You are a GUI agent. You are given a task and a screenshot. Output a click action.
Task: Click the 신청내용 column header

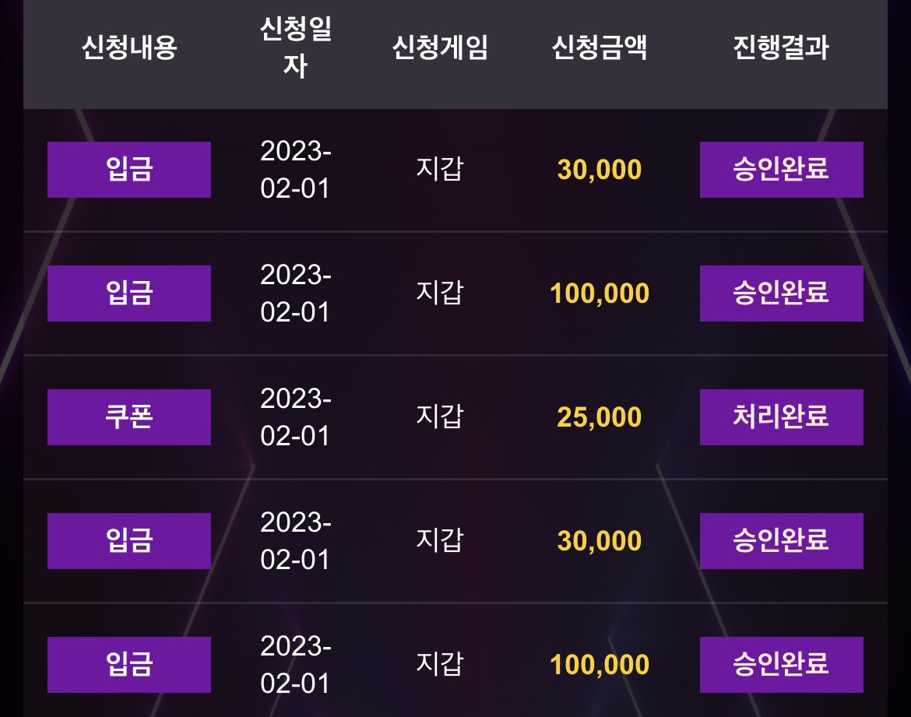pyautogui.click(x=129, y=47)
